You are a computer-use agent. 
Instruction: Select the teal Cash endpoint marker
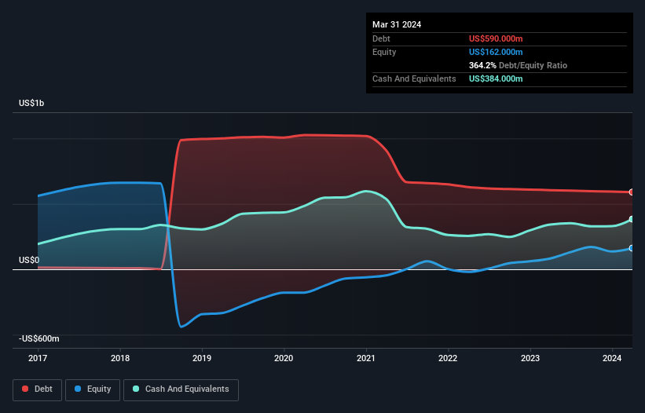pyautogui.click(x=632, y=219)
